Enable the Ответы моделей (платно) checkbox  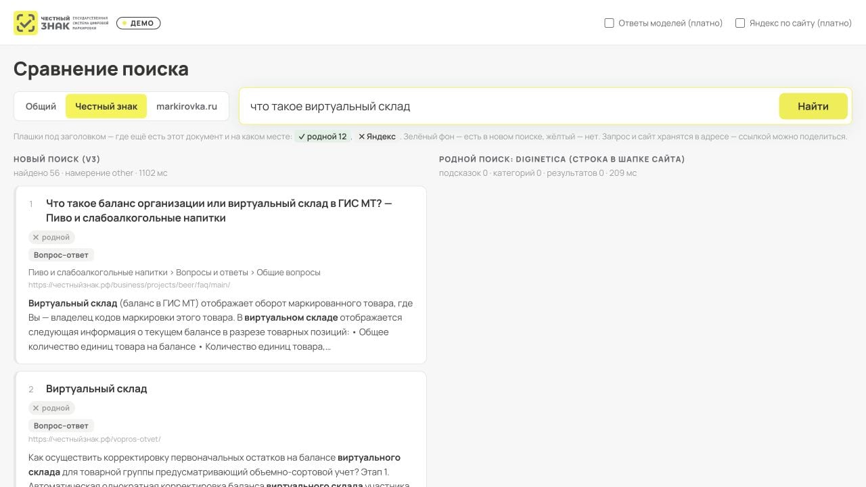click(609, 23)
